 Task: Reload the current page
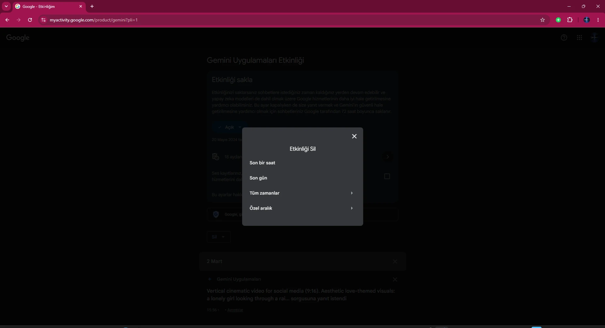(30, 20)
